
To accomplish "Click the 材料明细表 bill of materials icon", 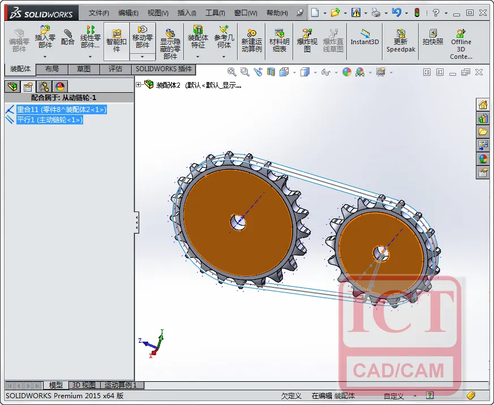I will [279, 41].
